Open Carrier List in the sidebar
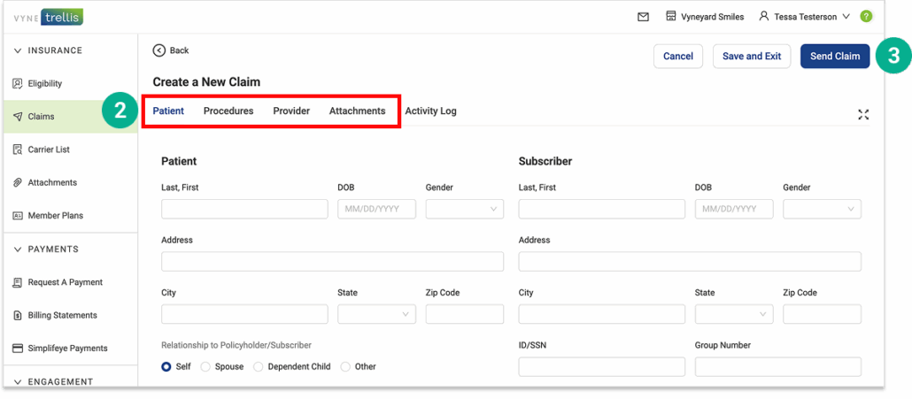 (48, 150)
